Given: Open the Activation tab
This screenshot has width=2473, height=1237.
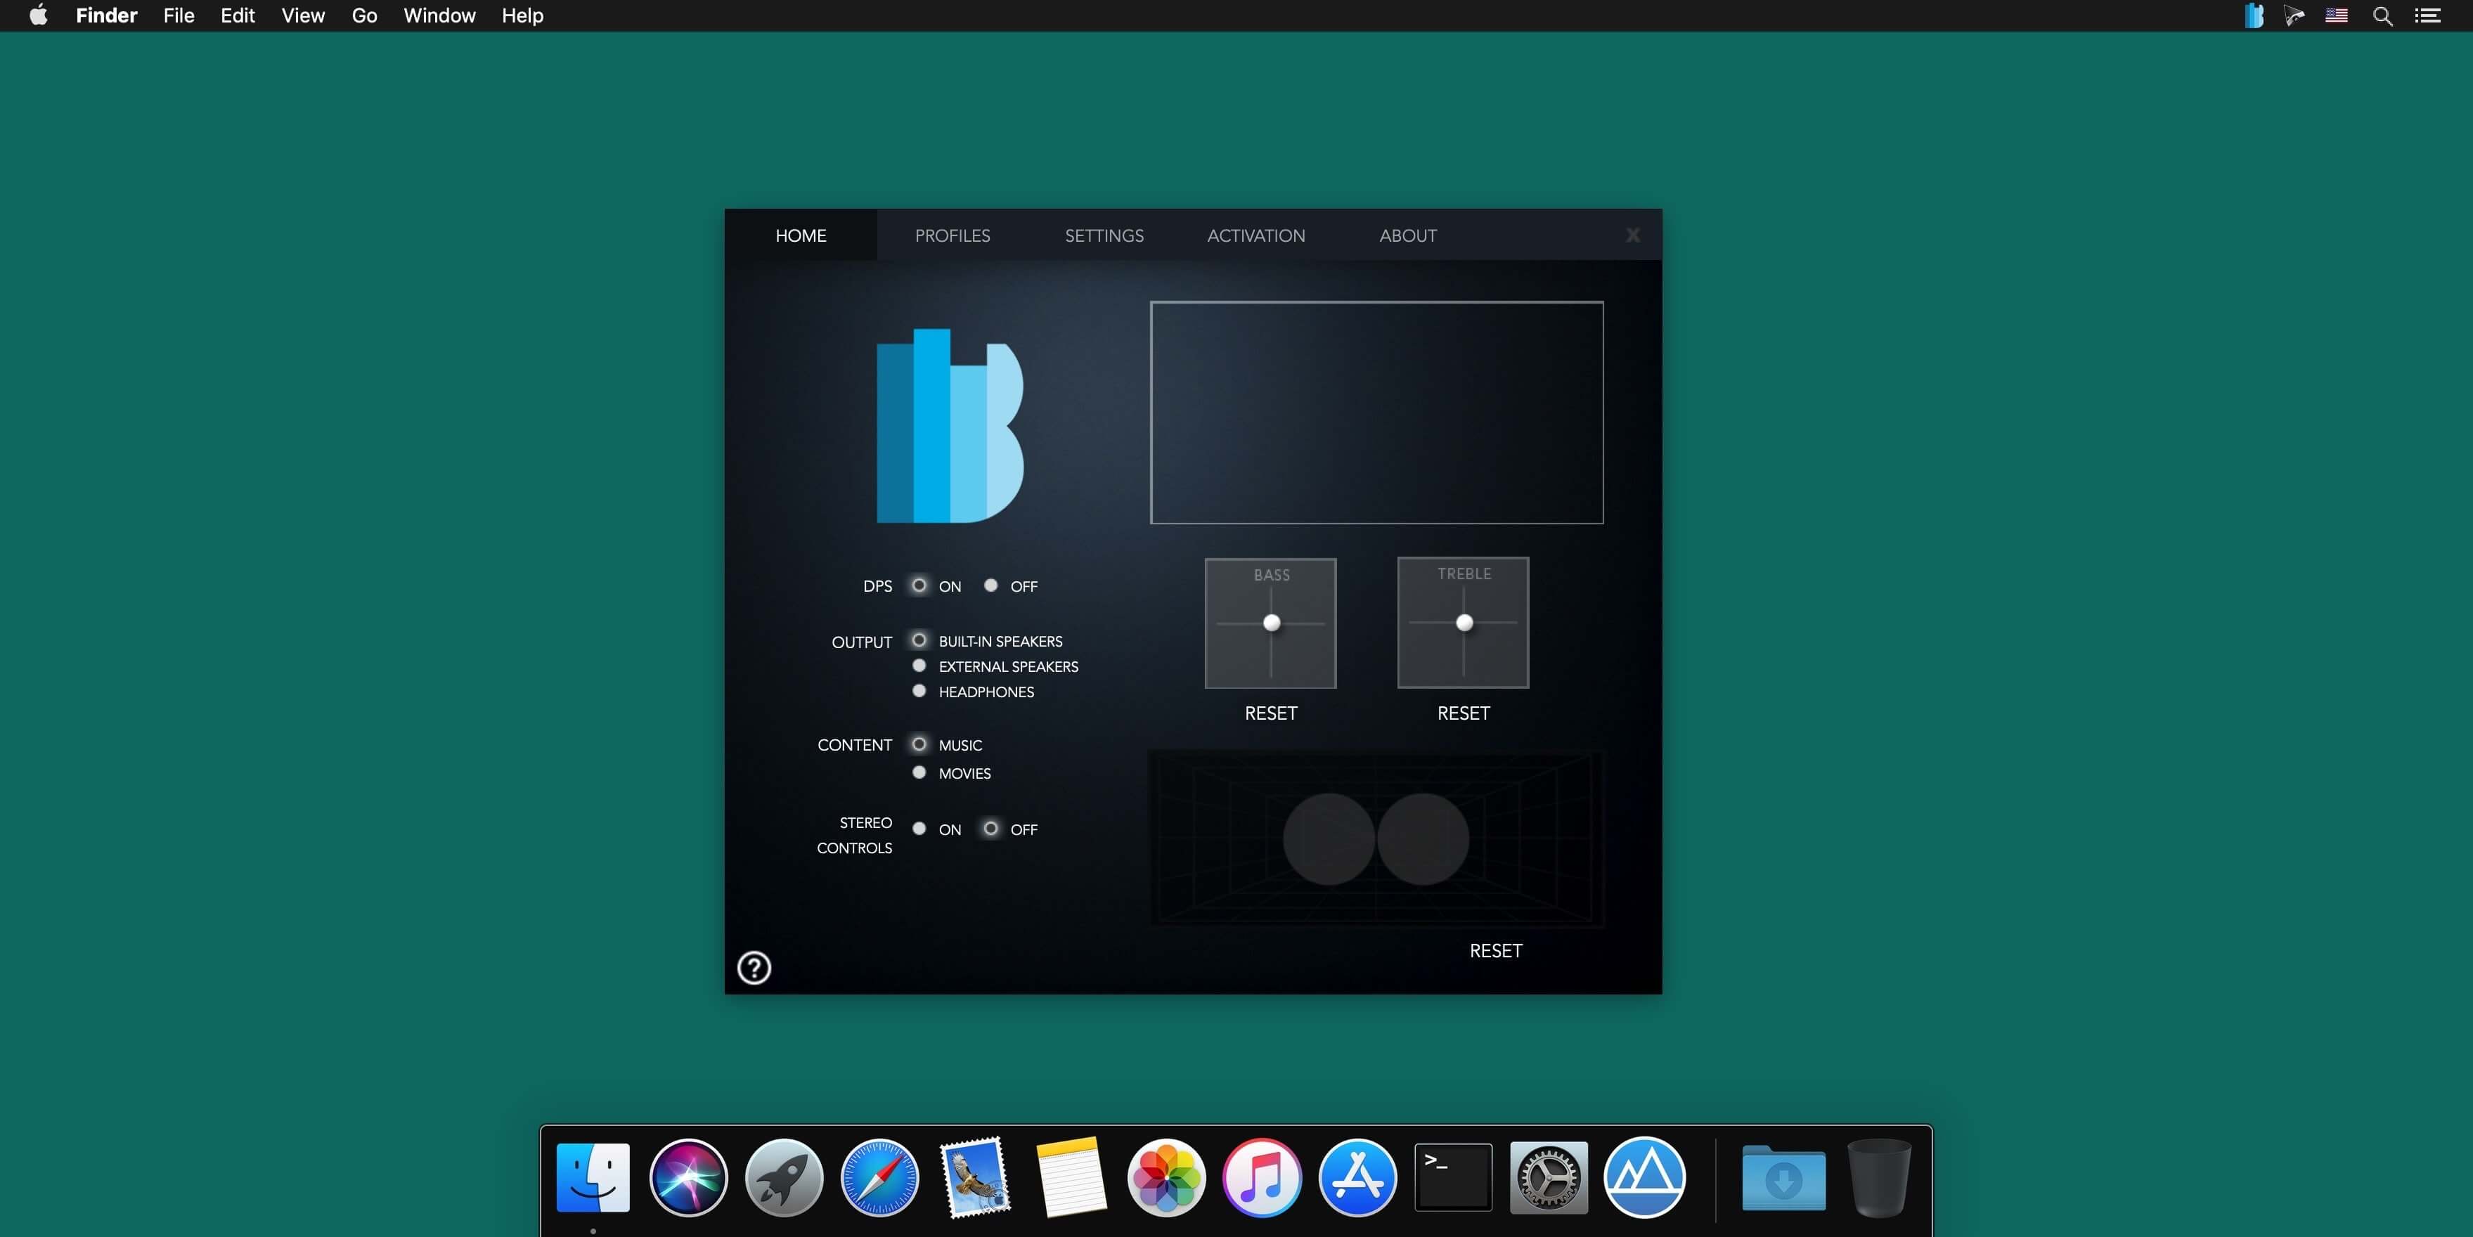Looking at the screenshot, I should 1255,235.
